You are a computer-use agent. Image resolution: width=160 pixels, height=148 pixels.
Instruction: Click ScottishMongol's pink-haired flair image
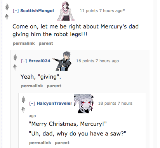66,11
